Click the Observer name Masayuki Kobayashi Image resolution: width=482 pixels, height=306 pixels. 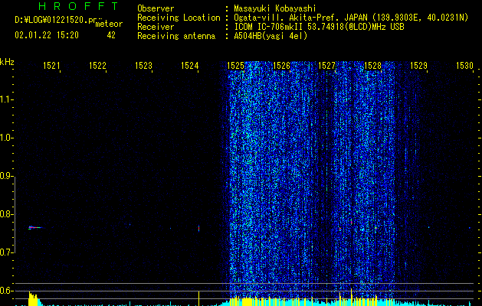coord(275,8)
